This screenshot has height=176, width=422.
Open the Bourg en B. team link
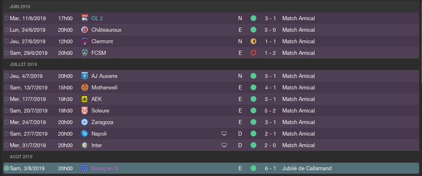[105, 169]
